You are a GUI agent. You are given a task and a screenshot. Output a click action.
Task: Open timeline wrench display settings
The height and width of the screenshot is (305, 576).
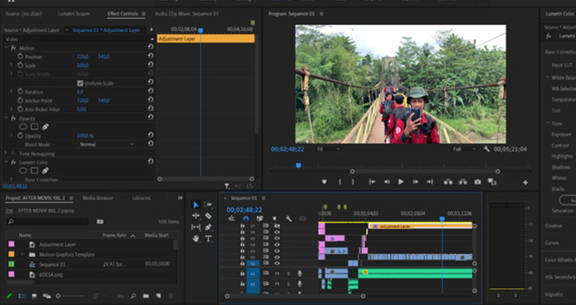click(289, 219)
